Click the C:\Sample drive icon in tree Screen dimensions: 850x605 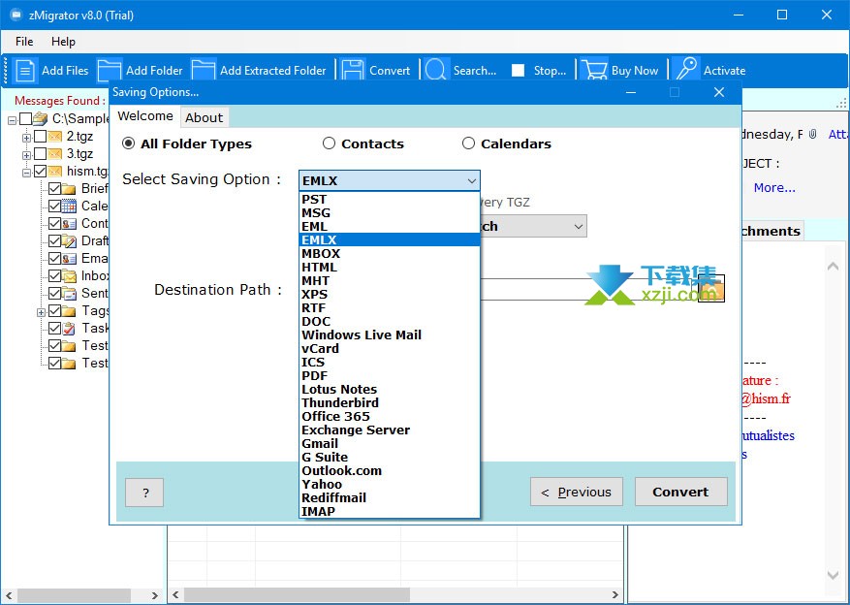pyautogui.click(x=40, y=118)
